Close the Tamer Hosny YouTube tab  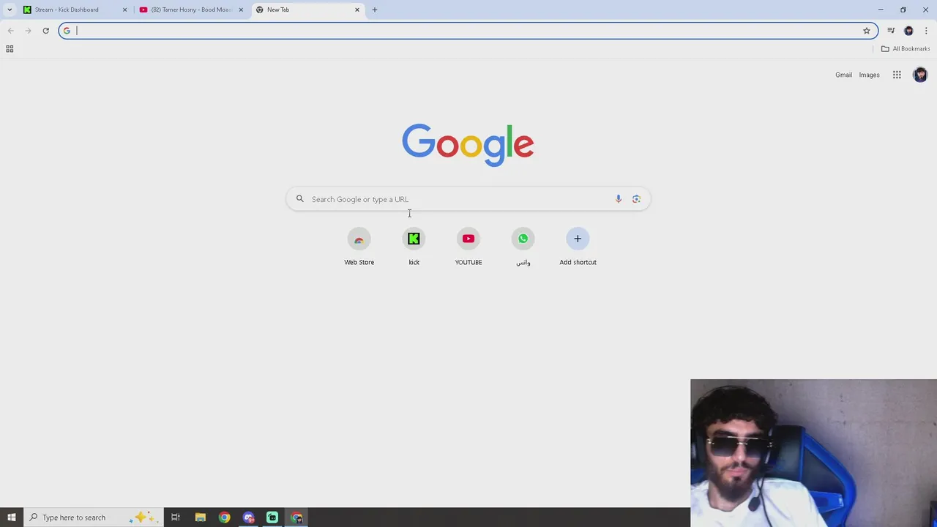241,10
